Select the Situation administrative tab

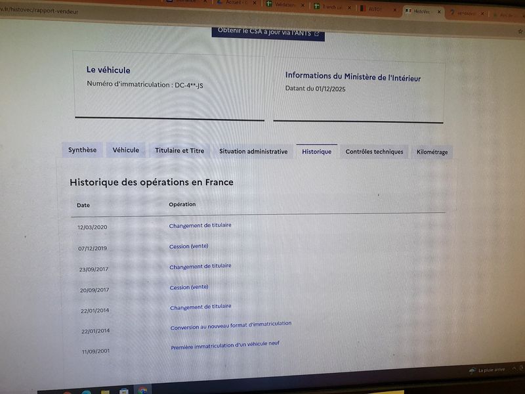[253, 152]
